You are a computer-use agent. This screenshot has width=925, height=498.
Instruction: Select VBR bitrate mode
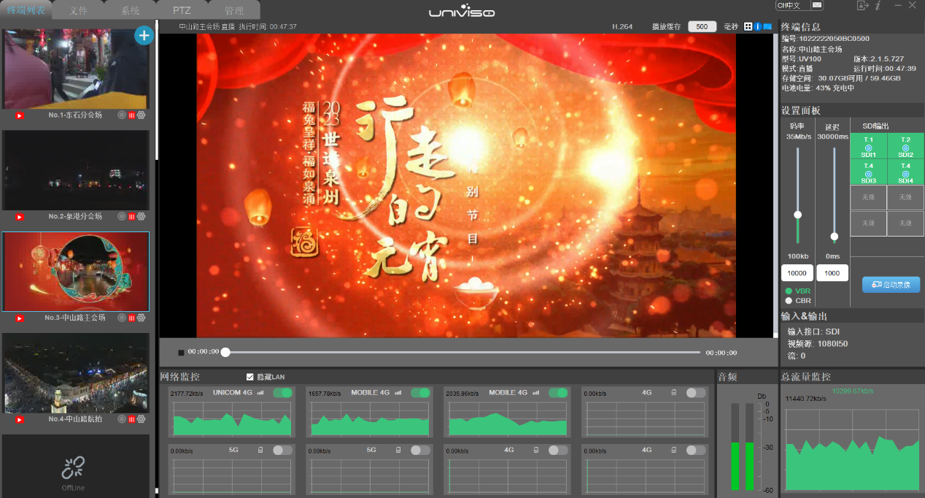789,291
